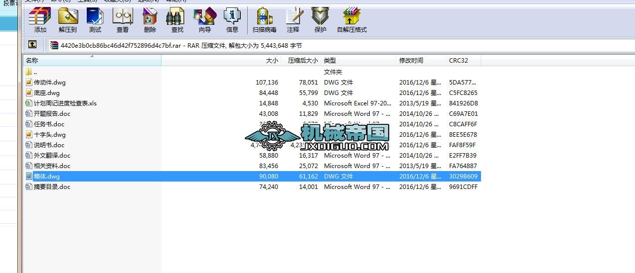Sort by the 修改时间 column header

tap(421, 60)
